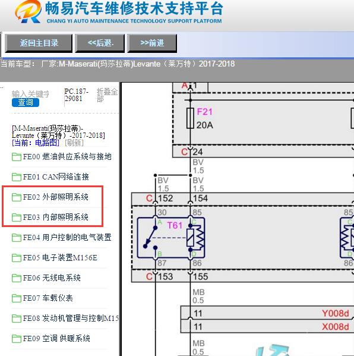
Task: Expand the FE08 发动机管理与控制 entry
Action: [71, 319]
